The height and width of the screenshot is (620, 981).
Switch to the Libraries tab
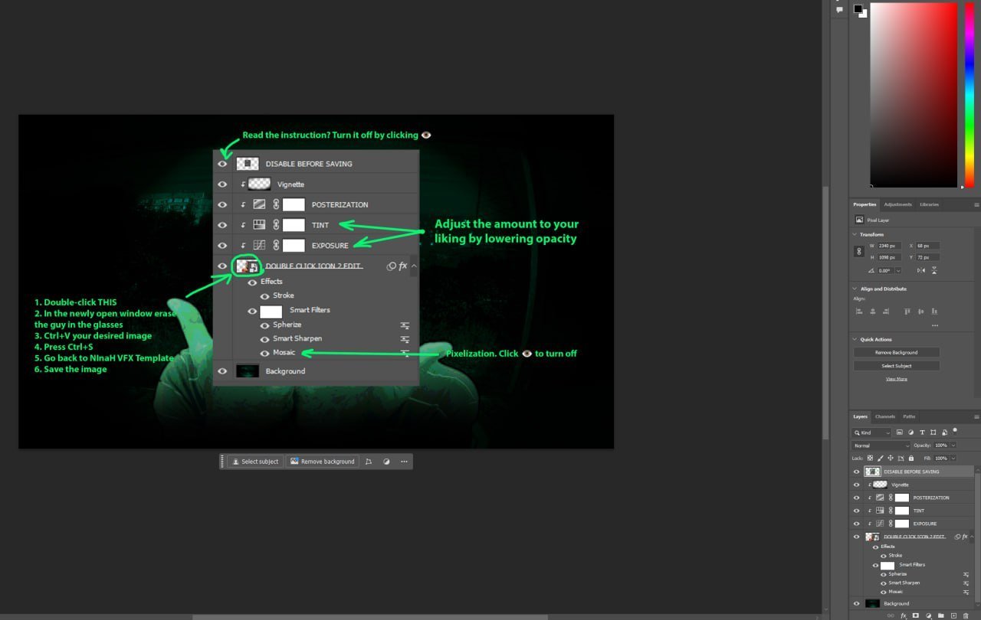(x=929, y=204)
